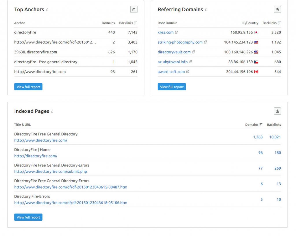The image size is (296, 236).
Task: Click export icon in Referring Domains panel
Action: 277,10
